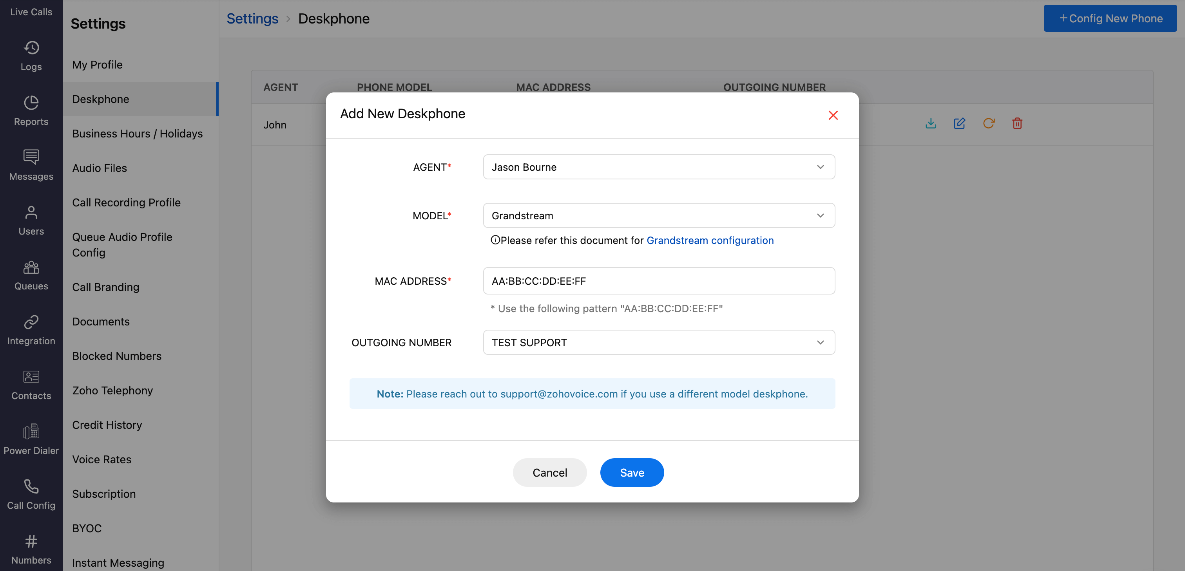Open Power Dialer sidebar icon
This screenshot has height=571, width=1185.
31,431
